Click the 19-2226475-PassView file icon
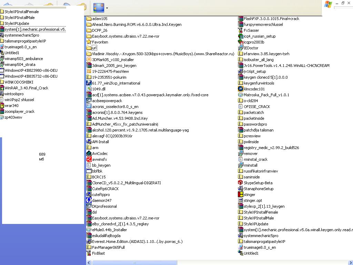 89,71
